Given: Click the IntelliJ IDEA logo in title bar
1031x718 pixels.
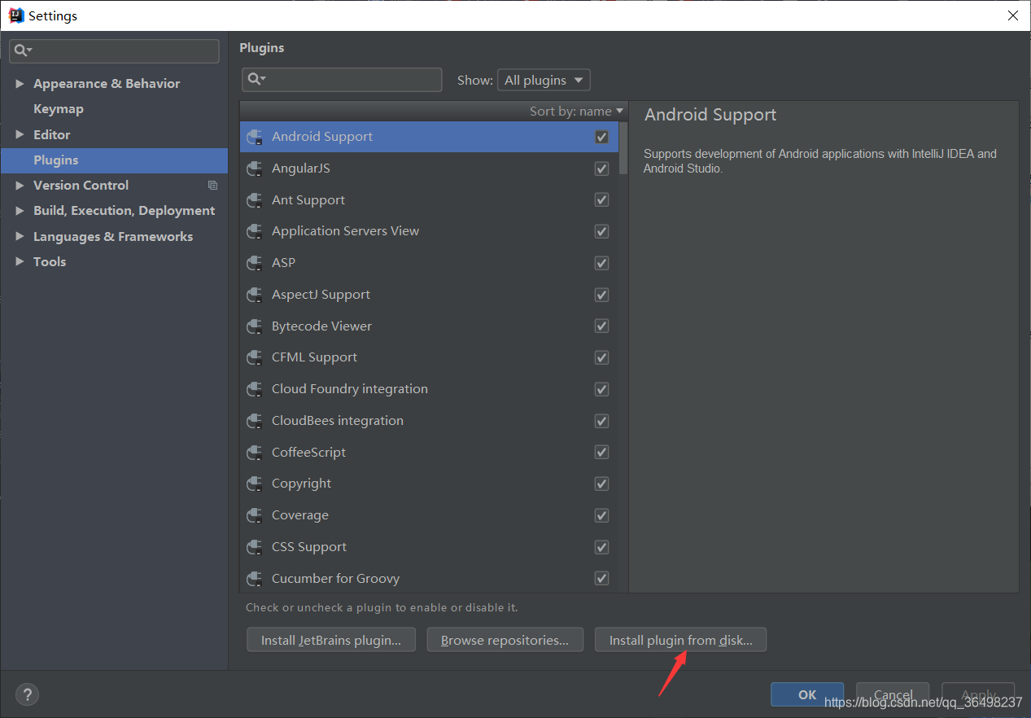Looking at the screenshot, I should click(15, 15).
